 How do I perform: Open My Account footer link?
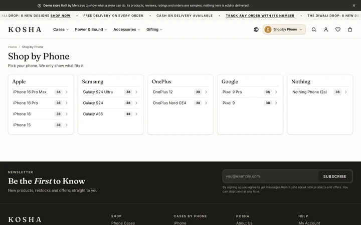pyautogui.click(x=309, y=223)
